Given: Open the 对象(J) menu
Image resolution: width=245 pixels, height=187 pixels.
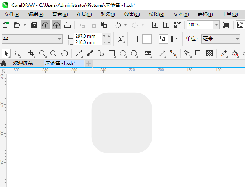Looking at the screenshot, I should tap(108, 15).
